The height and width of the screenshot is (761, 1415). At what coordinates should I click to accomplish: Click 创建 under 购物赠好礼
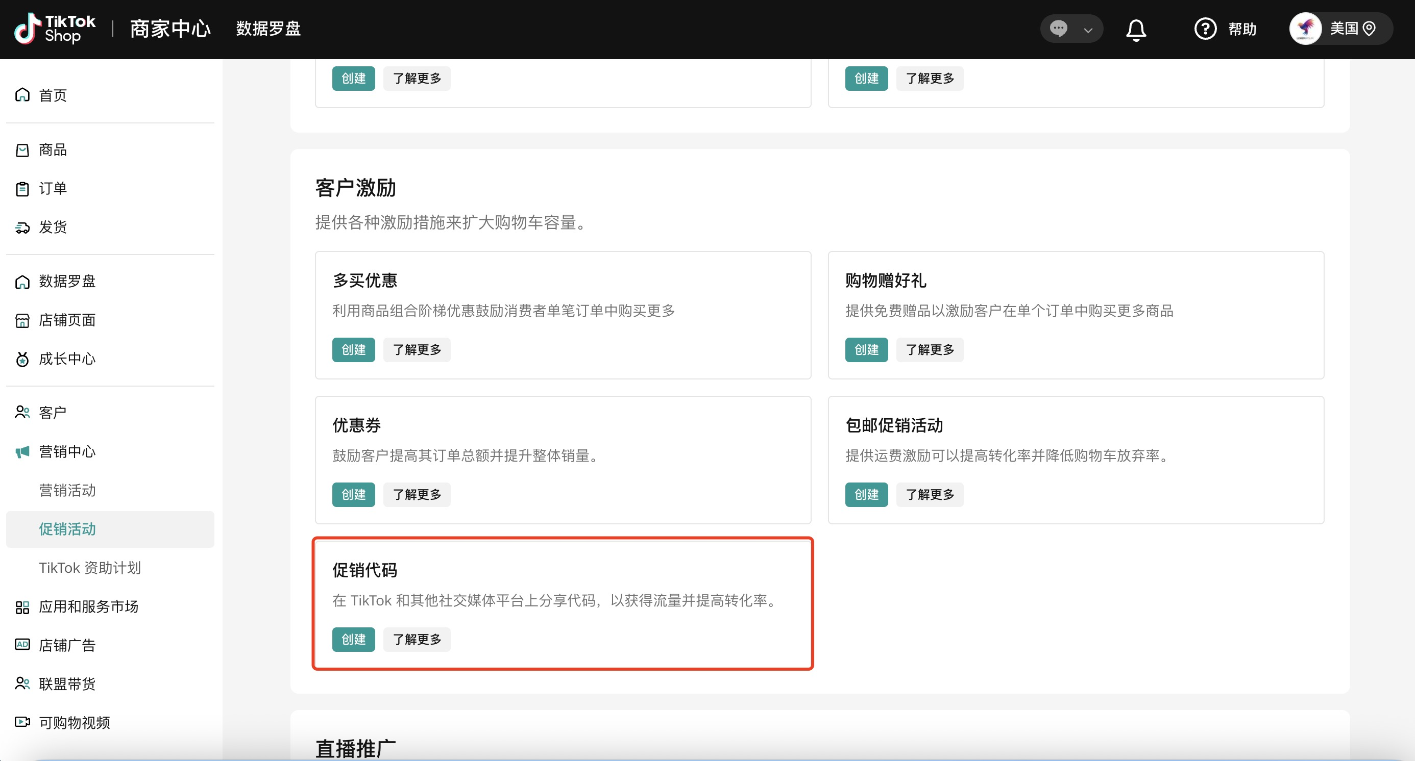click(x=866, y=349)
